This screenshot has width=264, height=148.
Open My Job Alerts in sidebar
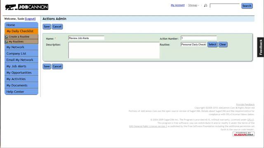coord(21,66)
